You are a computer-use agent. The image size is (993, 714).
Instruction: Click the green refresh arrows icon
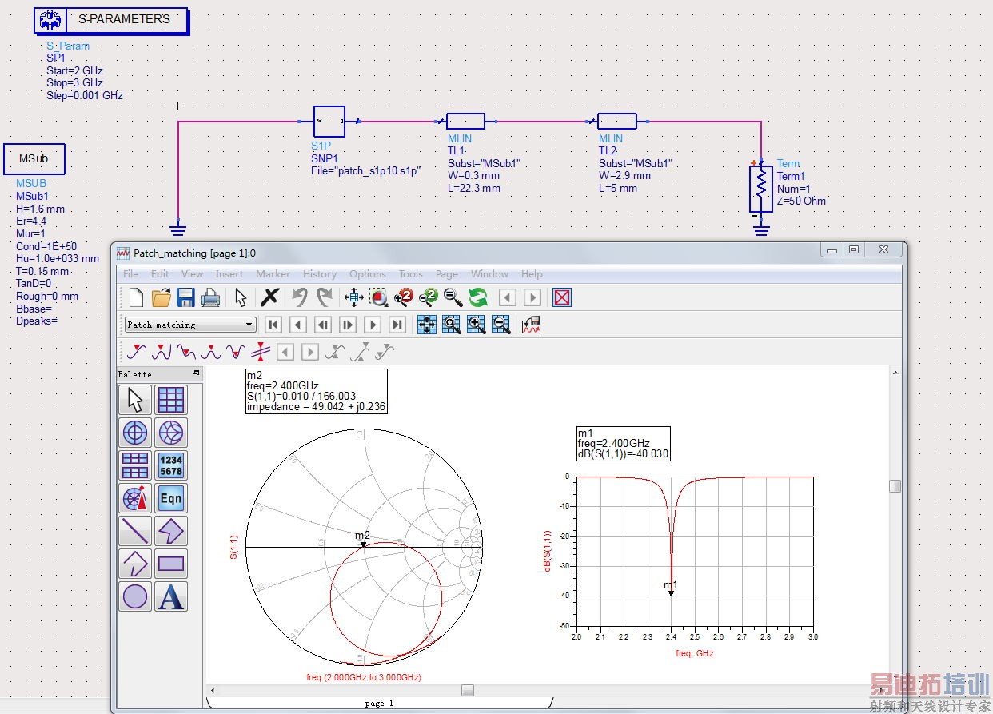(478, 297)
